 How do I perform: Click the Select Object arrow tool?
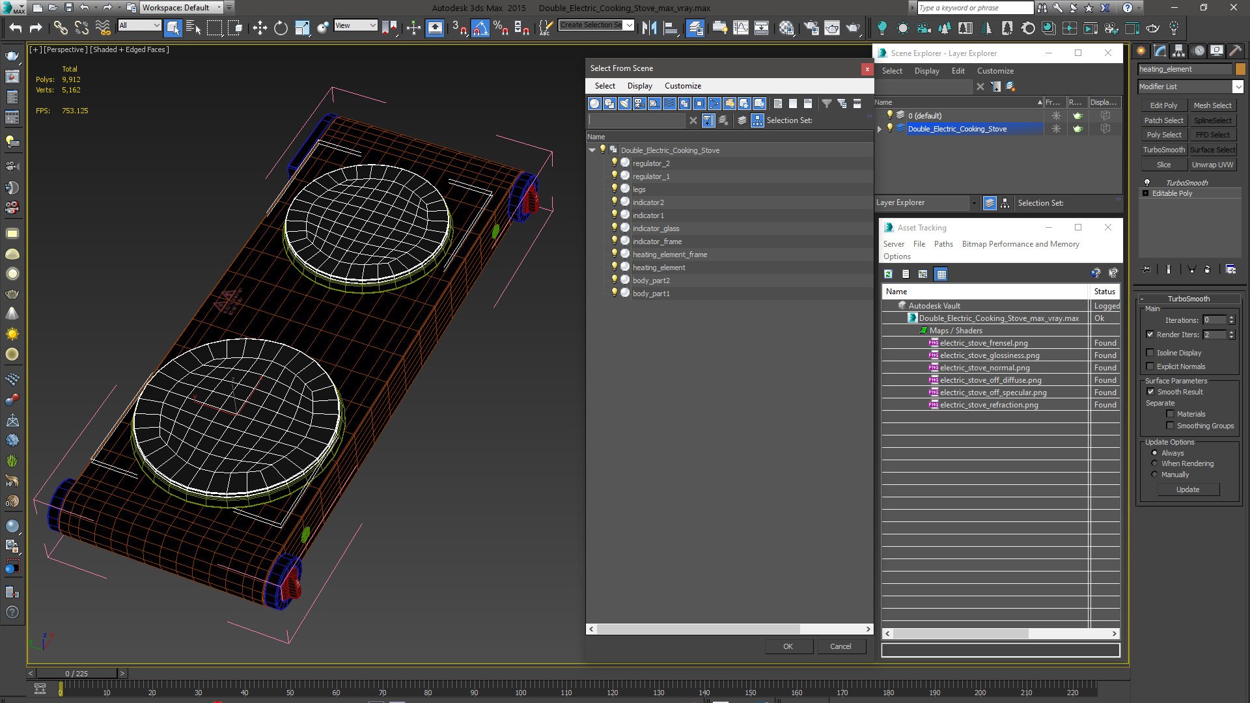coord(173,27)
